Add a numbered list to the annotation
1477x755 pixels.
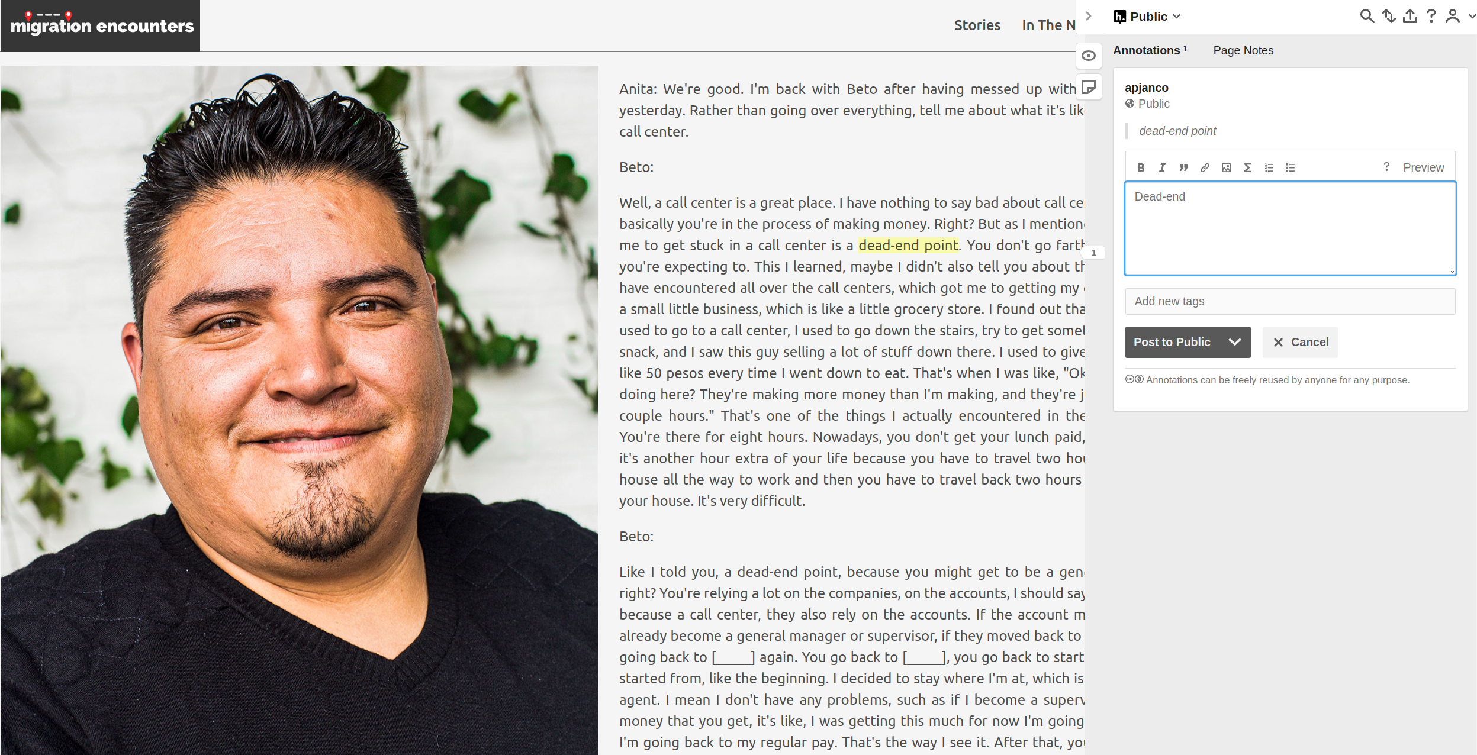click(1269, 168)
